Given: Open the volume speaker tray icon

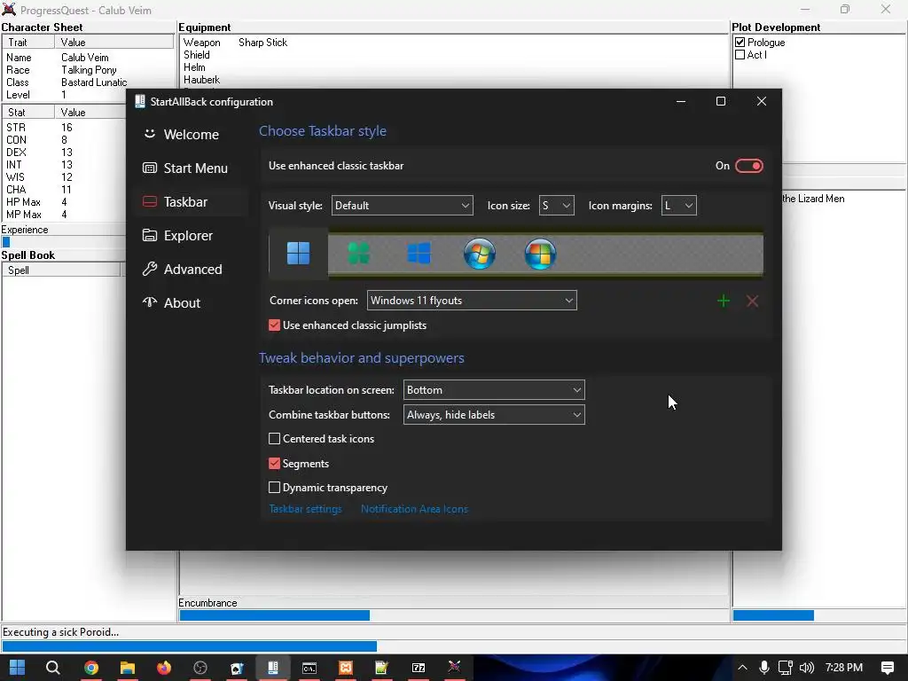Looking at the screenshot, I should click(x=807, y=668).
